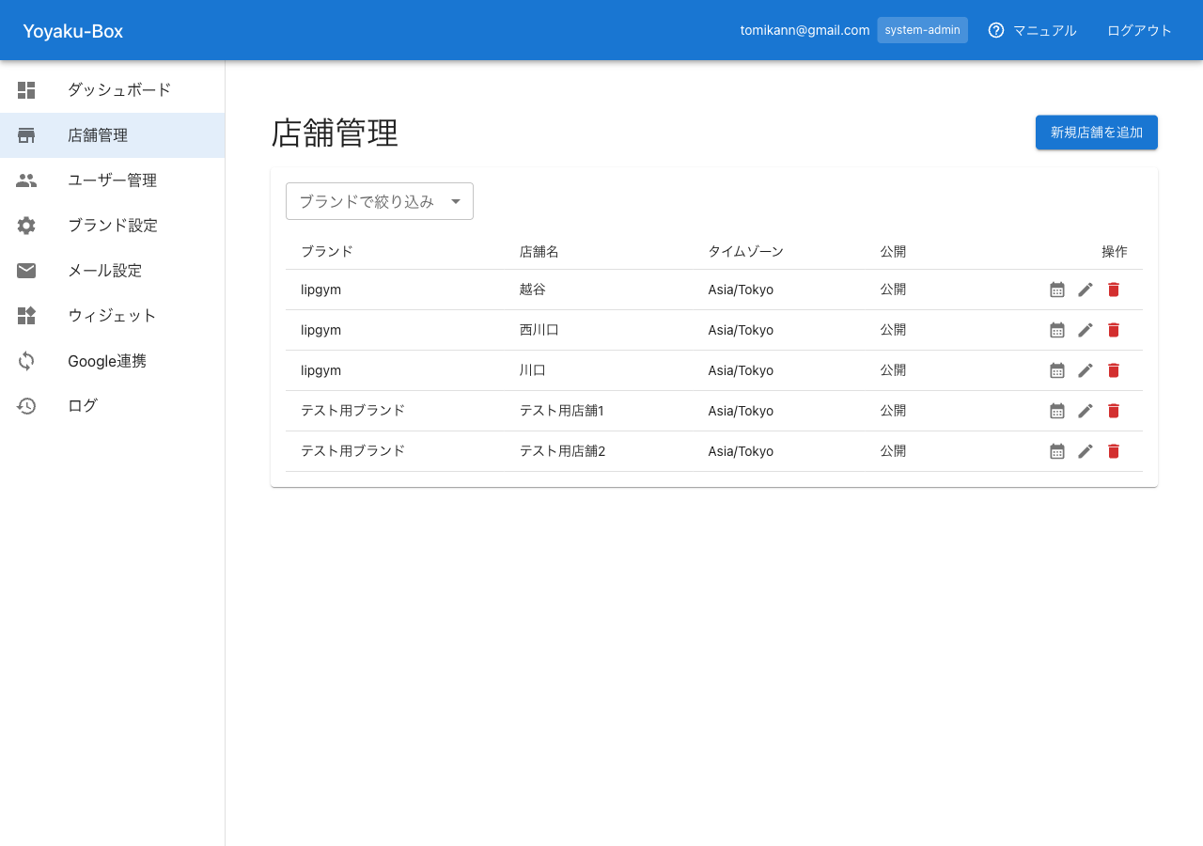Open calendar for 西川口 store
The height and width of the screenshot is (846, 1203).
(x=1057, y=330)
